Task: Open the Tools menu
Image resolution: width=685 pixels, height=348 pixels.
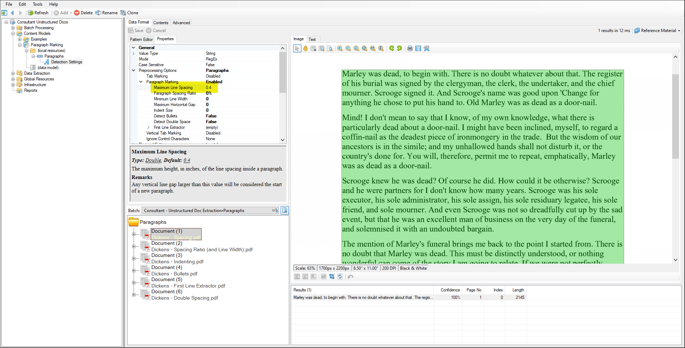Action: click(37, 4)
